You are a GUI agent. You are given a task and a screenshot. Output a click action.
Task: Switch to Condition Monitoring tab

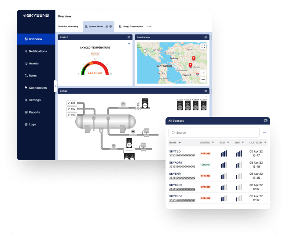point(68,26)
